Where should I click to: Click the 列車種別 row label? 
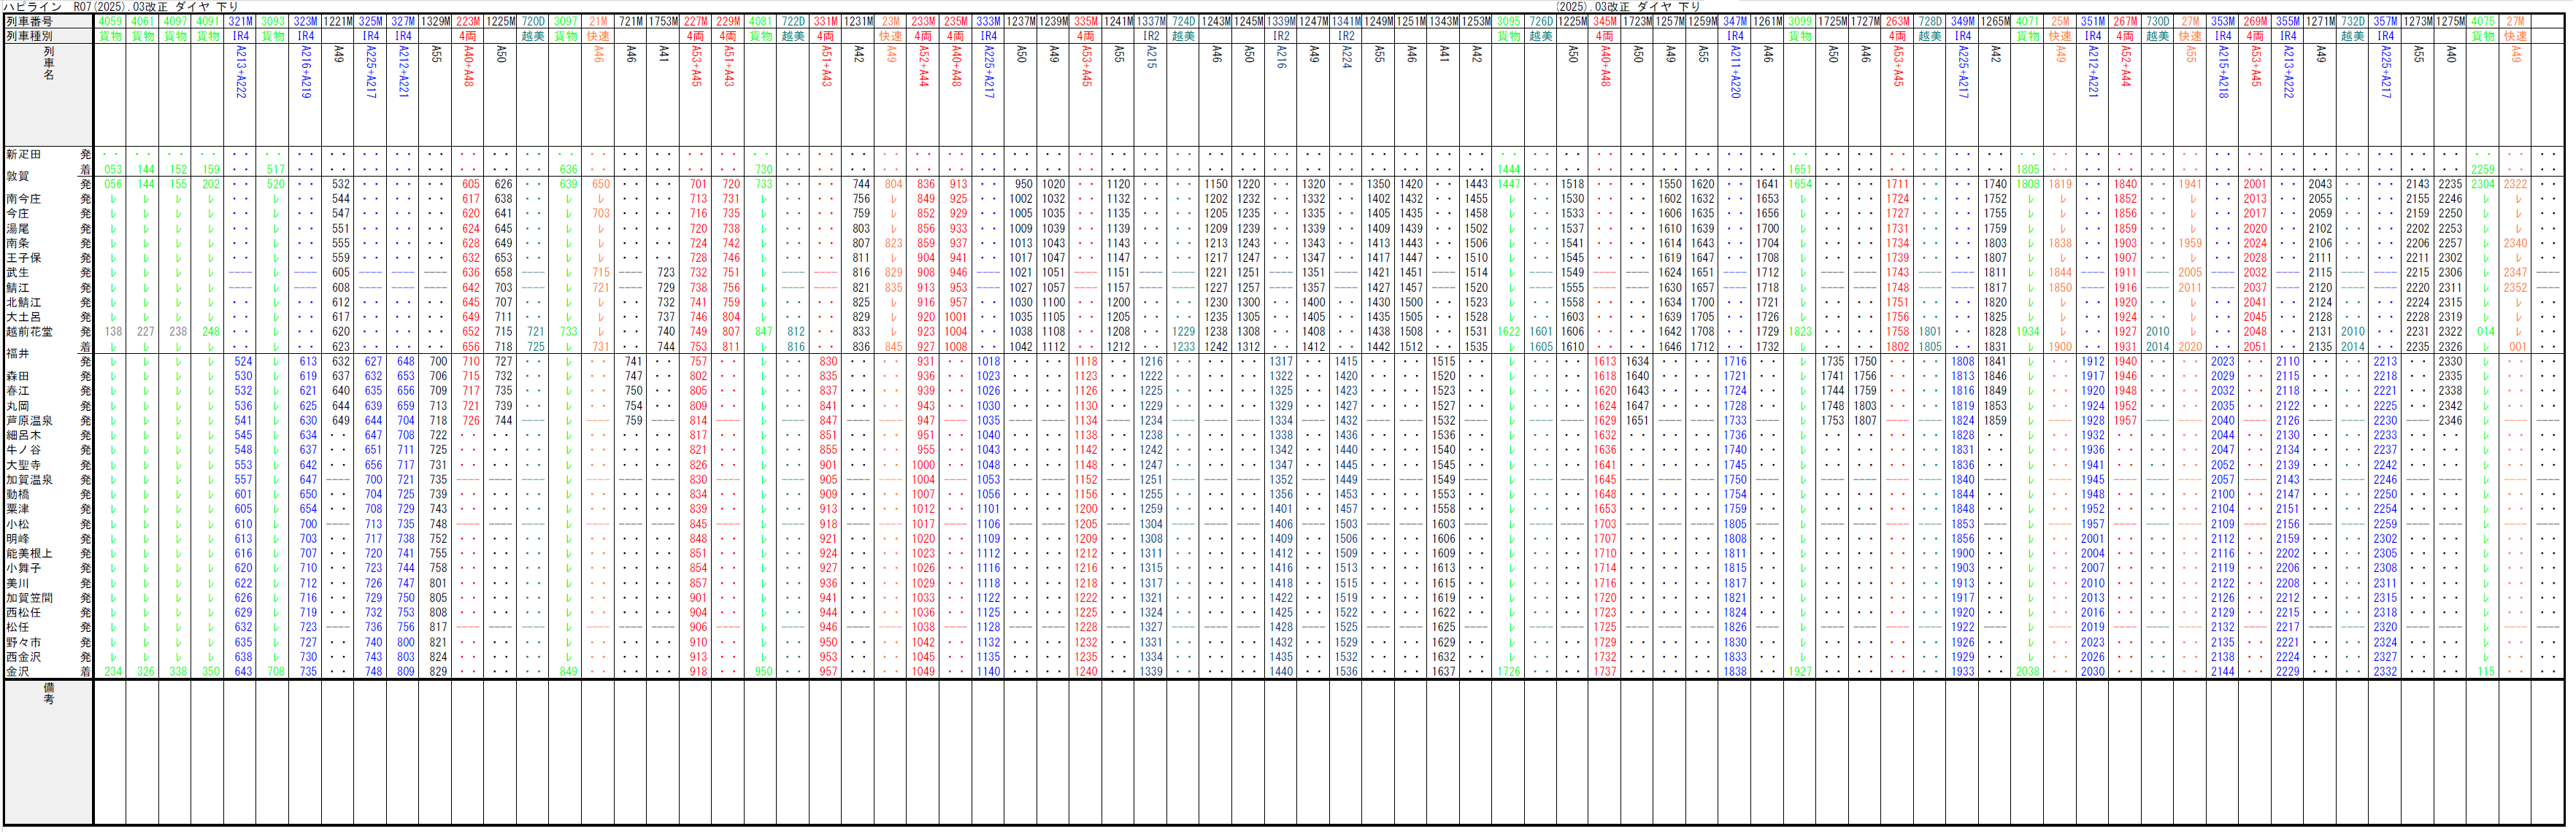click(29, 36)
